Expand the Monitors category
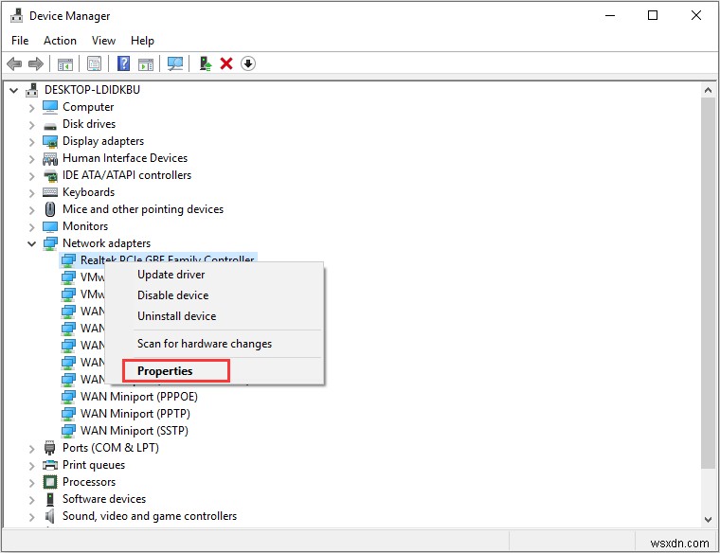Image resolution: width=720 pixels, height=553 pixels. coord(31,227)
